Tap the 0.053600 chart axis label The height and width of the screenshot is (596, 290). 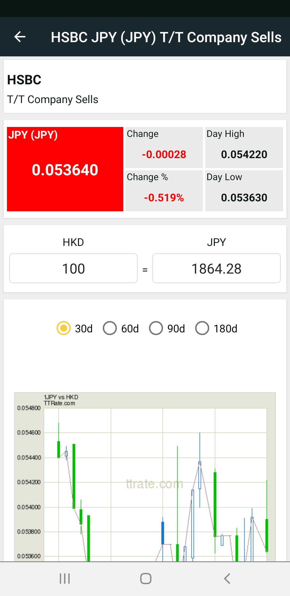(29, 556)
